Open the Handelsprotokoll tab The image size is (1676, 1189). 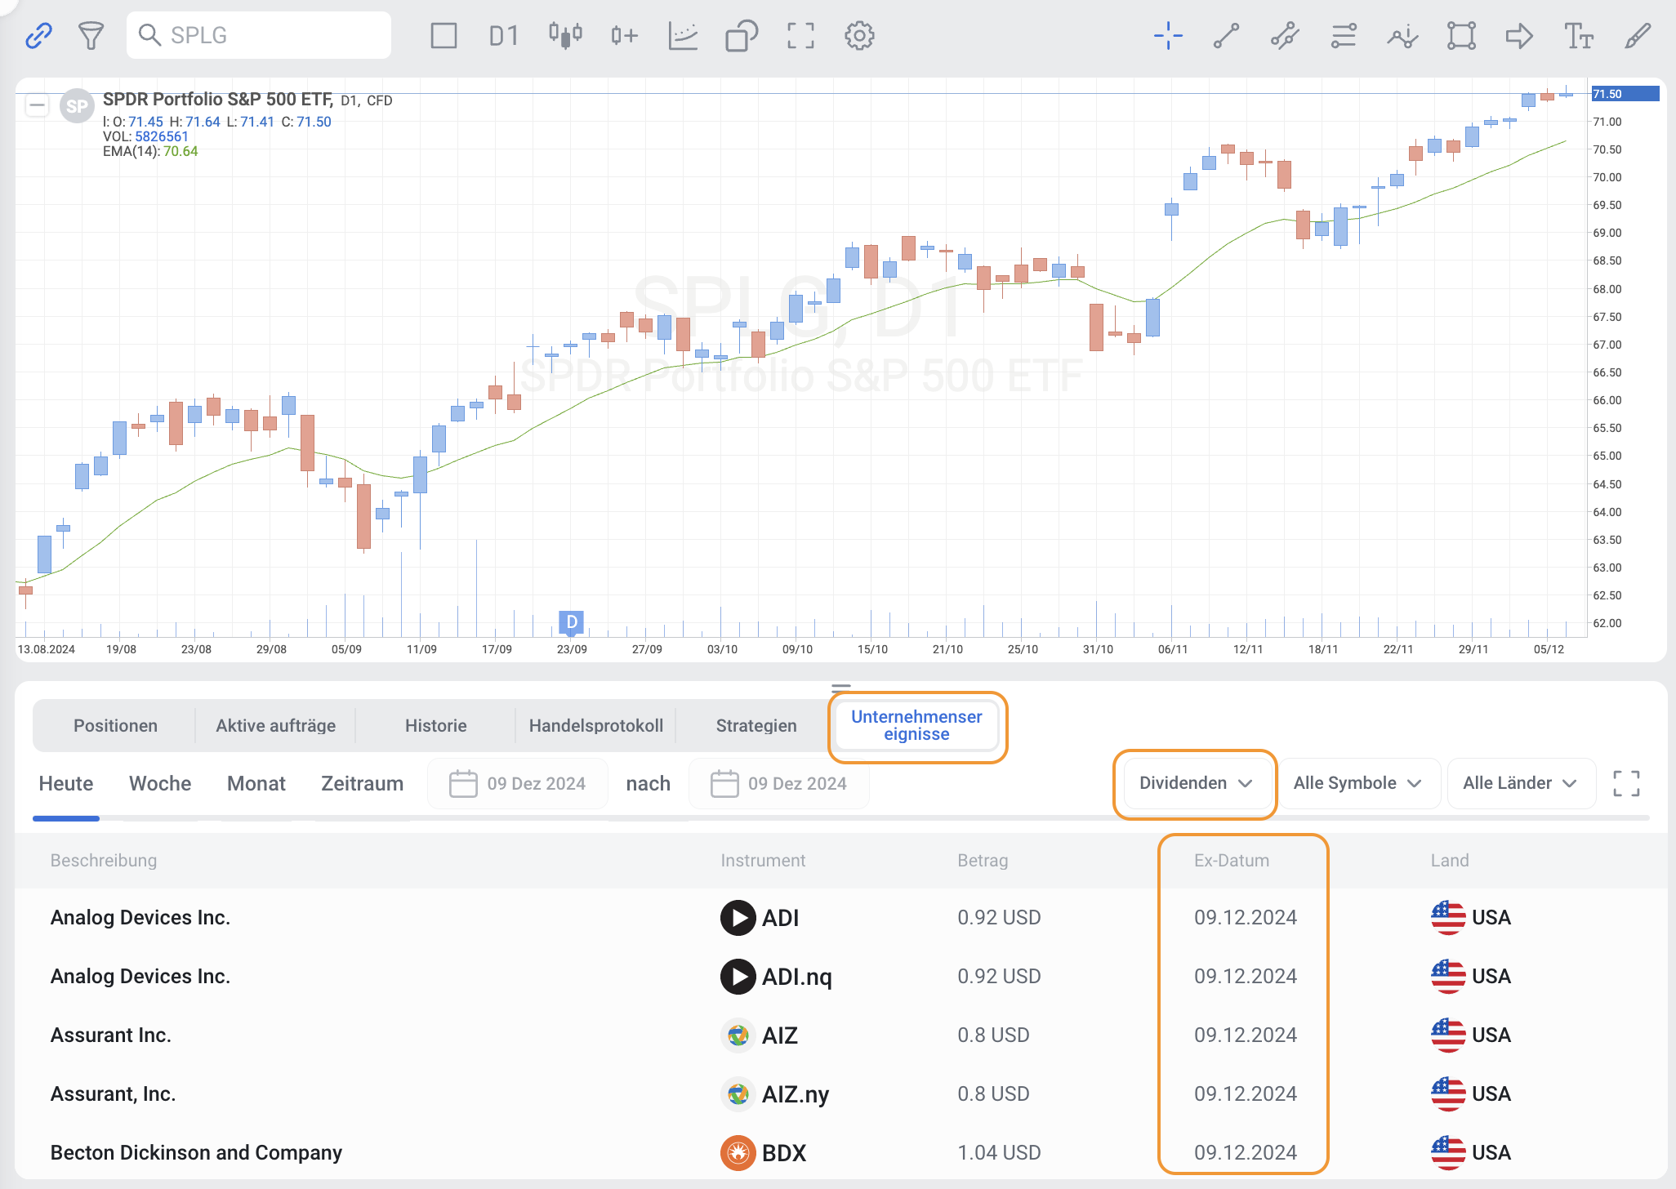pyautogui.click(x=595, y=725)
